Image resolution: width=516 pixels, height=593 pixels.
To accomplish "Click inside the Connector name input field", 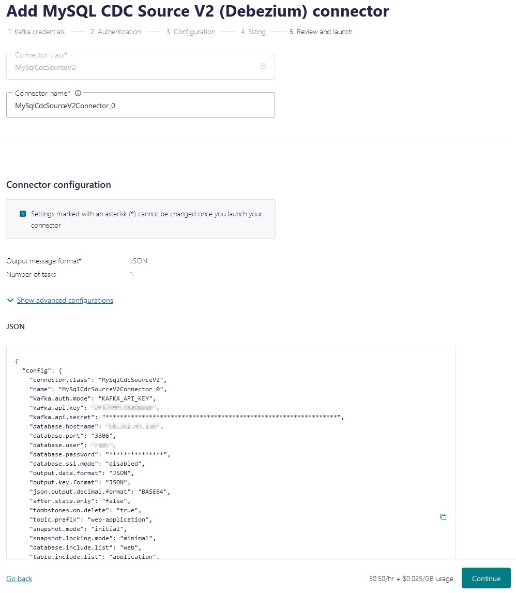I will [140, 105].
